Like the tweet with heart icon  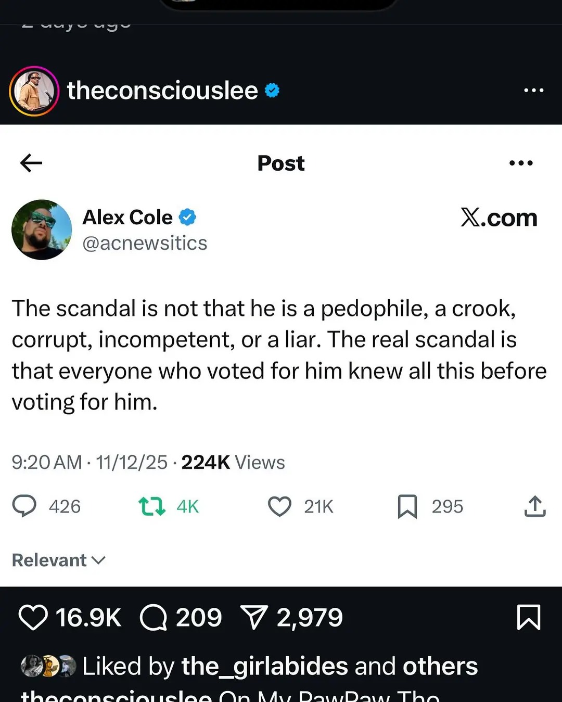click(279, 506)
